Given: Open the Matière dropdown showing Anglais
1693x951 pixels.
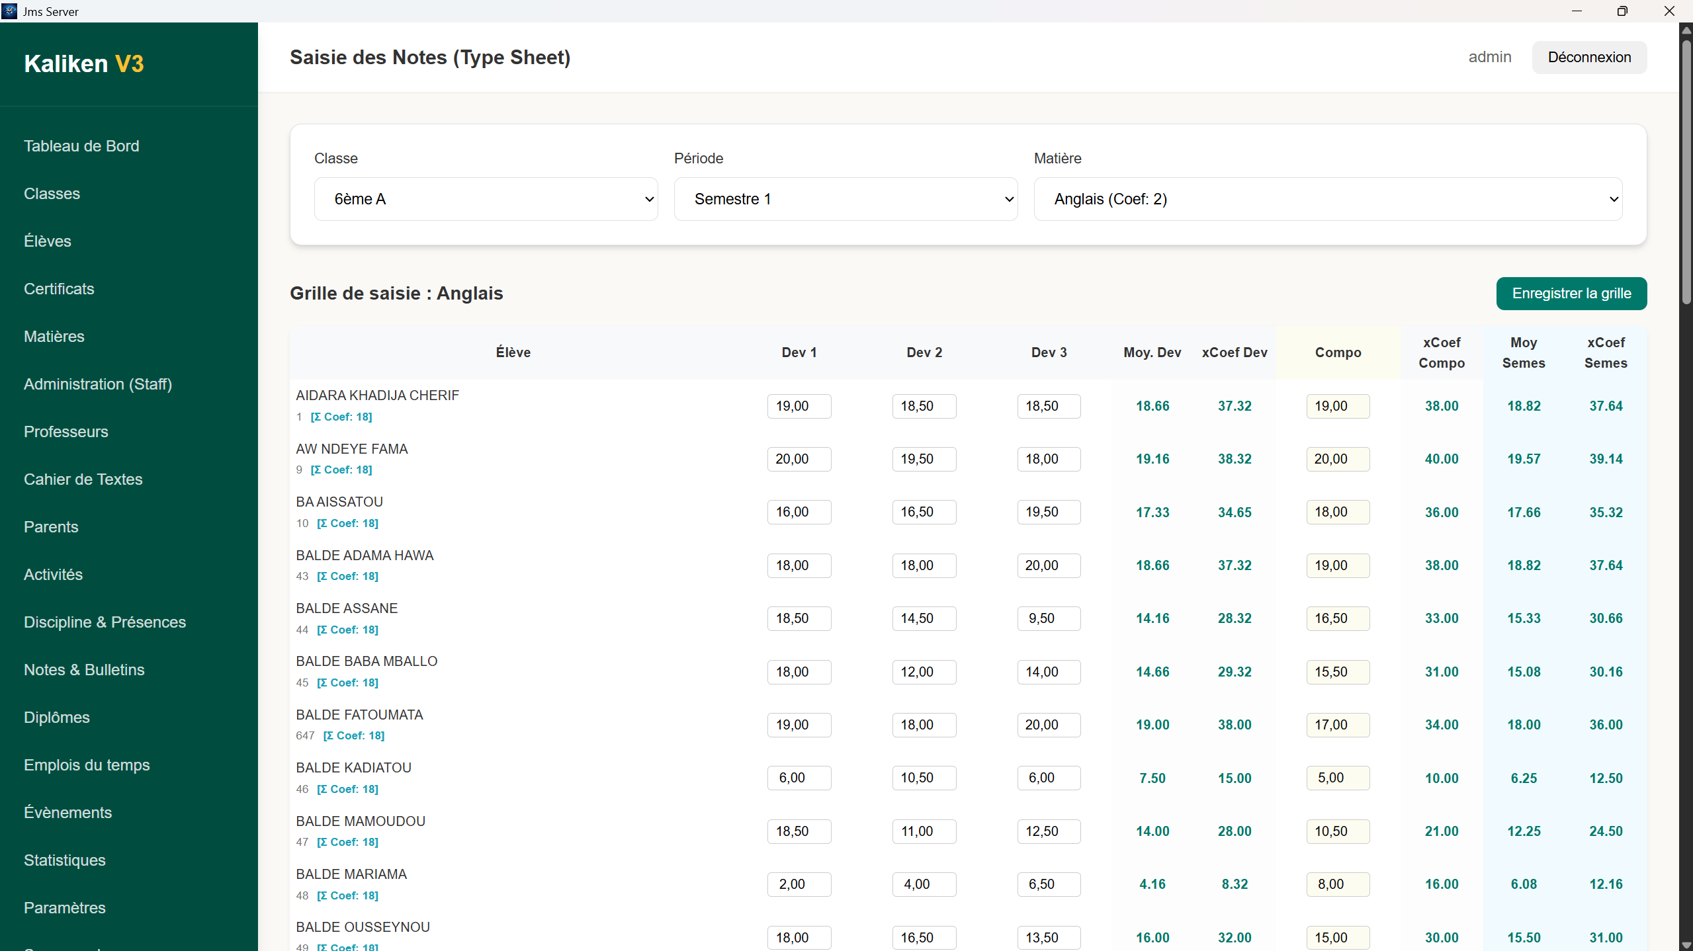Looking at the screenshot, I should [x=1328, y=199].
